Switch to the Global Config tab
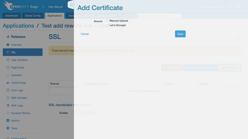Image resolution: width=248 pixels, height=139 pixels. (x=33, y=16)
